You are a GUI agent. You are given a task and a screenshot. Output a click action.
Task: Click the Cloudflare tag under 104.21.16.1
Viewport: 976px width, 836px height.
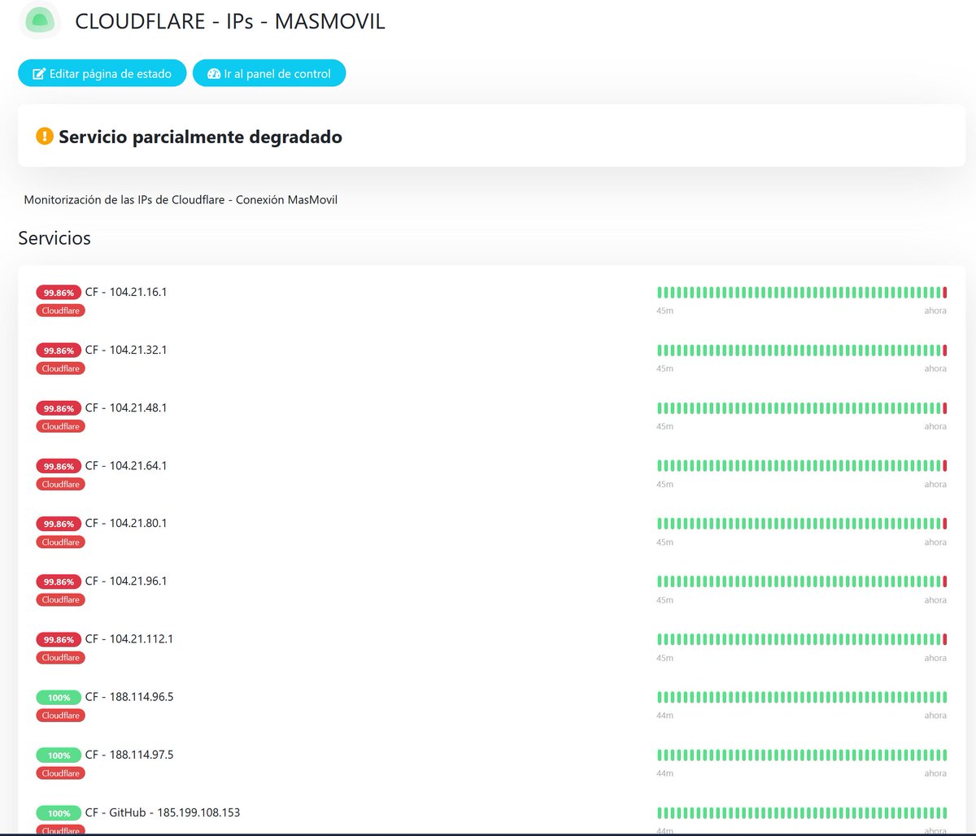(x=60, y=311)
